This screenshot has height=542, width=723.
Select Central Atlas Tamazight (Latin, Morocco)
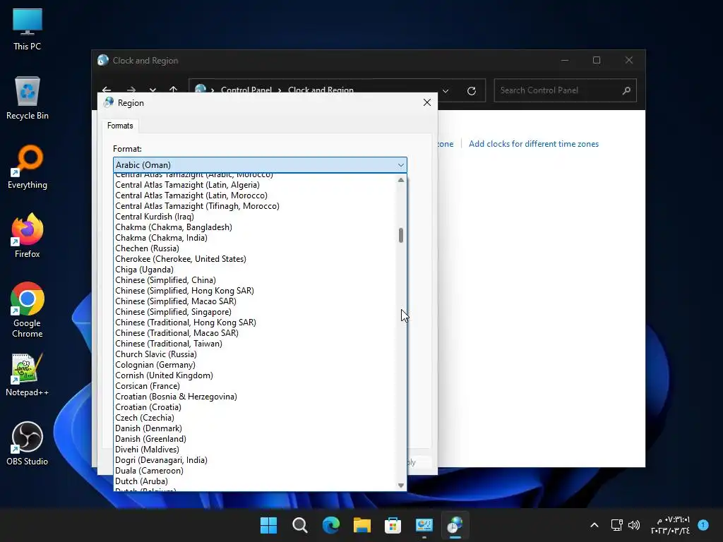255,195
